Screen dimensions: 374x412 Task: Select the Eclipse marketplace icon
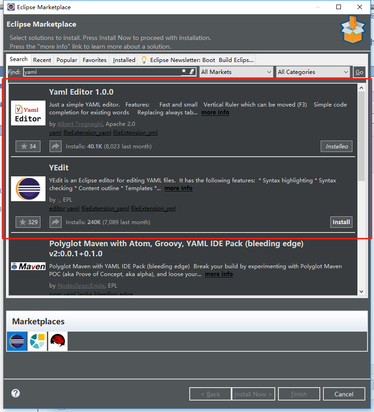click(x=17, y=341)
